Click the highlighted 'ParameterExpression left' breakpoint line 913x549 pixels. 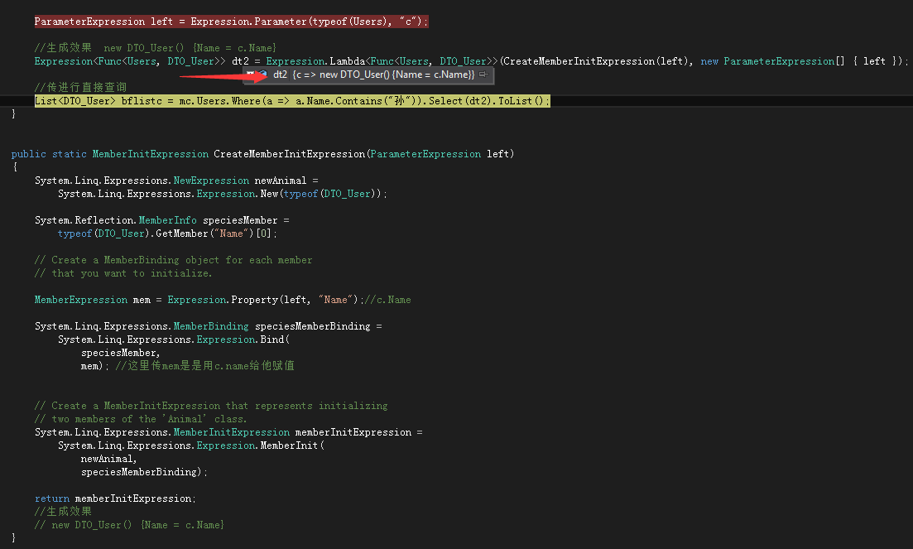[231, 22]
